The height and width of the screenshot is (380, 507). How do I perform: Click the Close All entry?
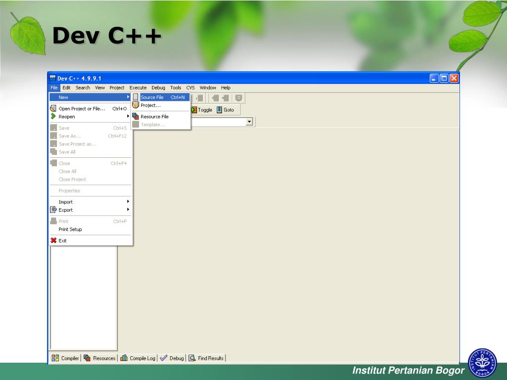[90, 171]
